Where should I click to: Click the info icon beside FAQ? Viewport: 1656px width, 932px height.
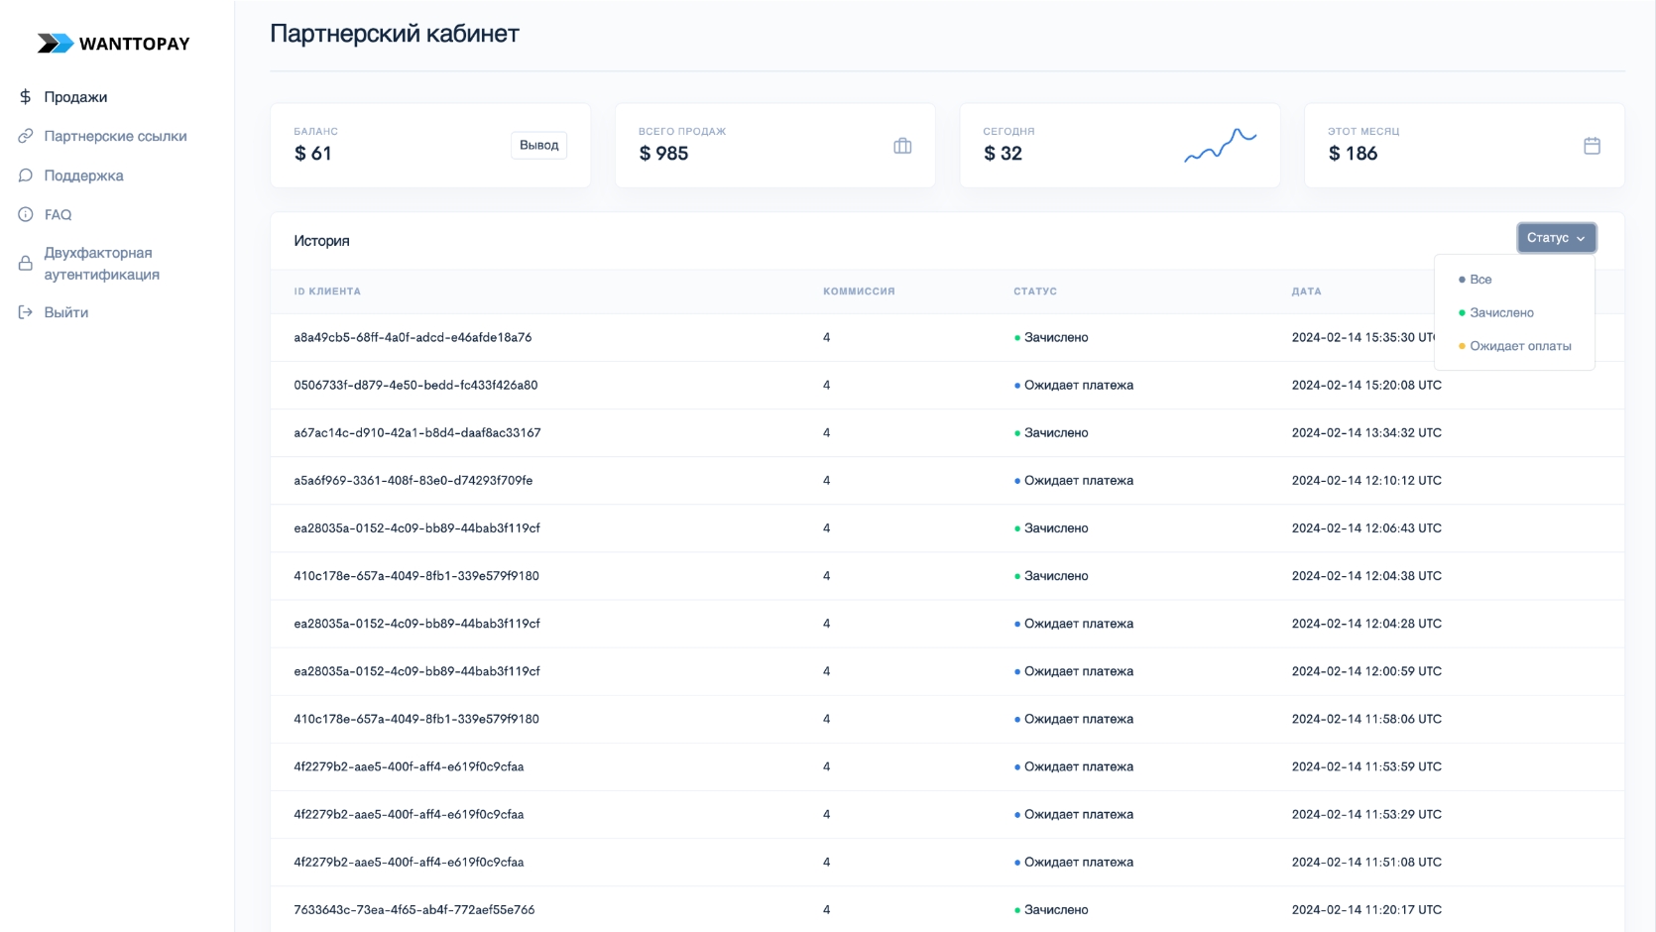click(x=26, y=214)
